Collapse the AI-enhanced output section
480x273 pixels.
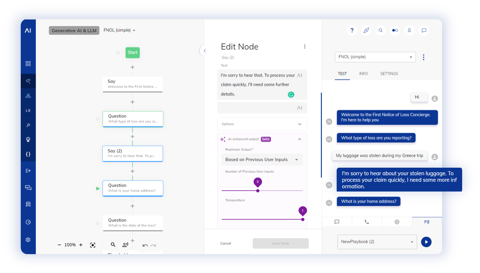tap(299, 139)
